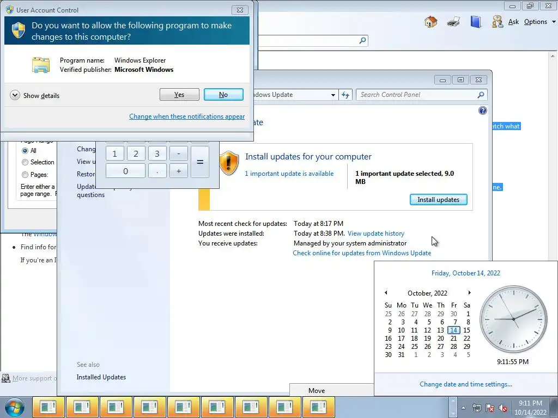Click the Print icon in Help toolbar
This screenshot has height=418, width=558.
click(453, 22)
